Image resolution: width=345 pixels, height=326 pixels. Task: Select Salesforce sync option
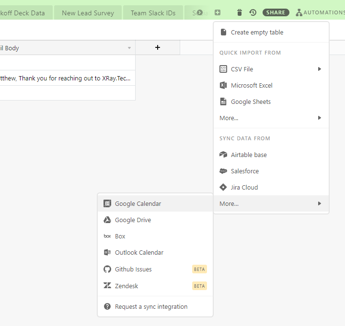click(271, 171)
